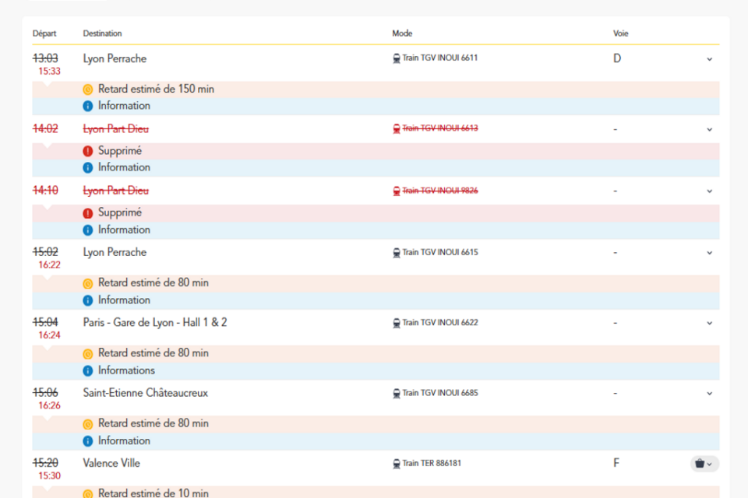
Task: Click the info icon under train 6611
Action: coord(88,106)
